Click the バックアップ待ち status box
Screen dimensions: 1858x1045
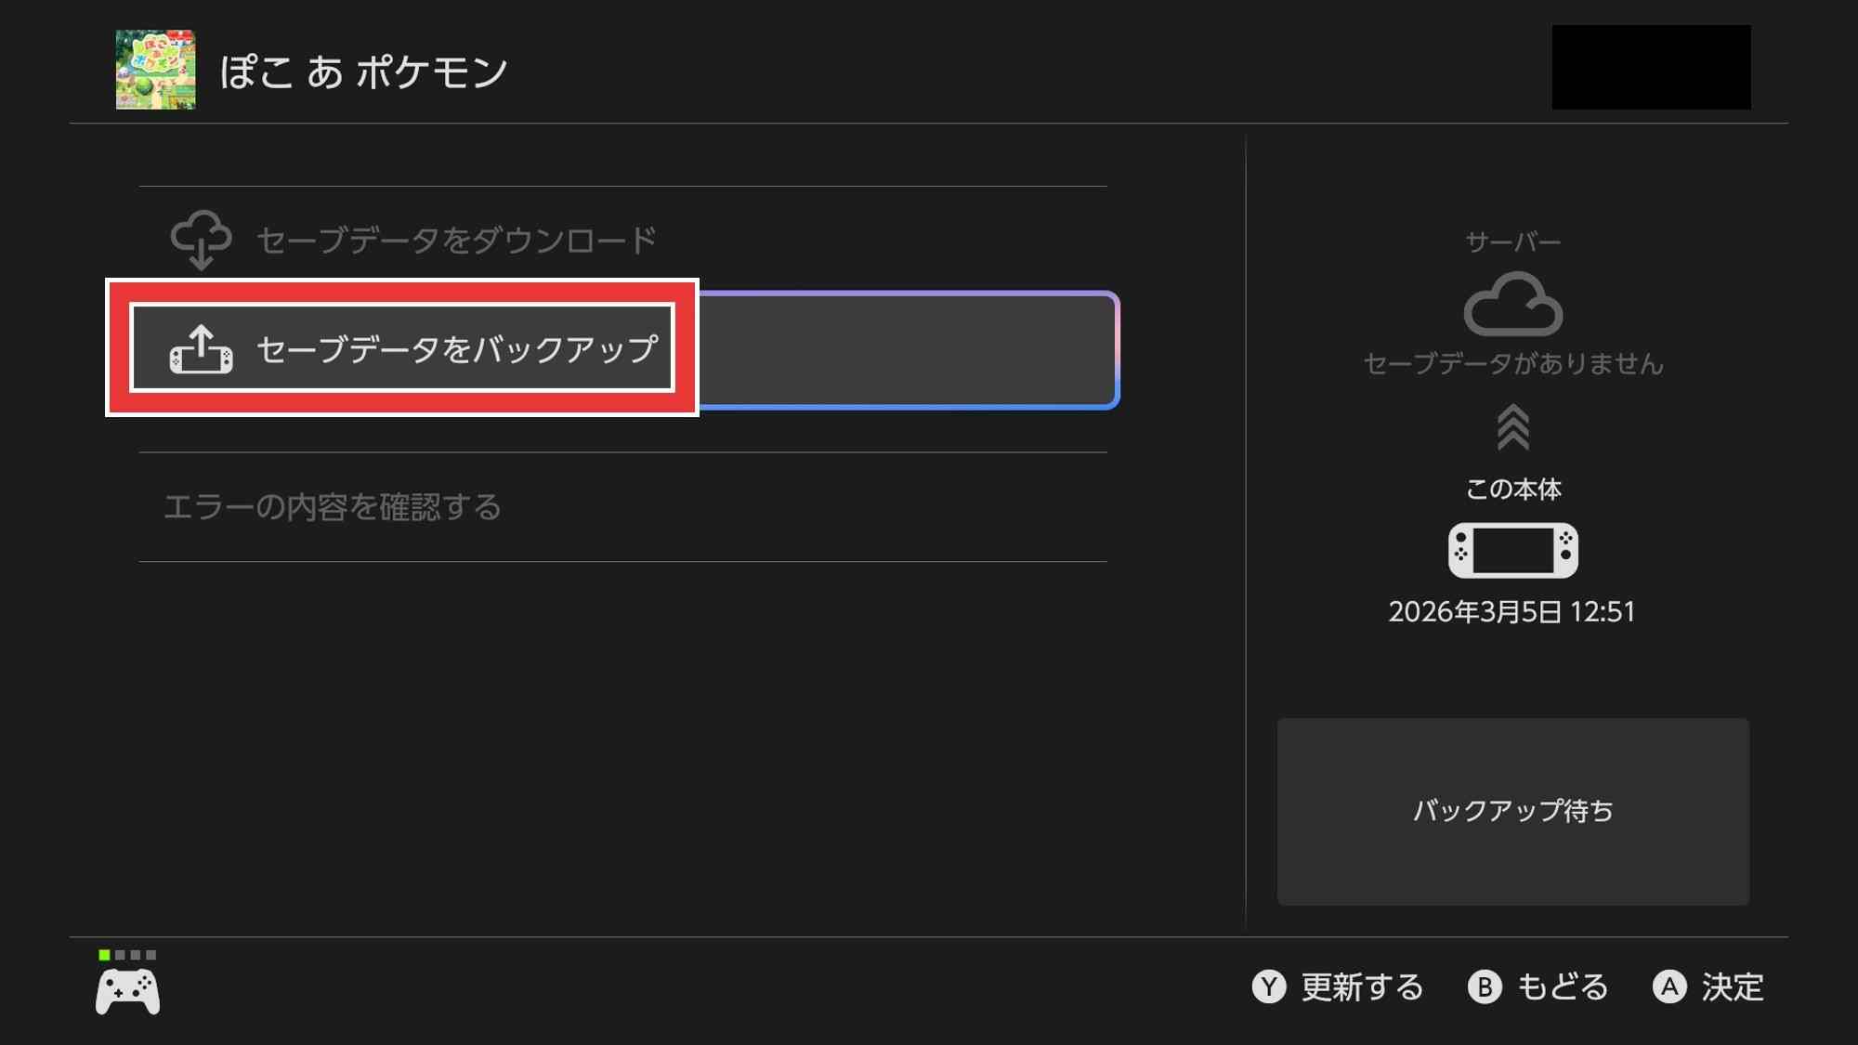(x=1512, y=811)
